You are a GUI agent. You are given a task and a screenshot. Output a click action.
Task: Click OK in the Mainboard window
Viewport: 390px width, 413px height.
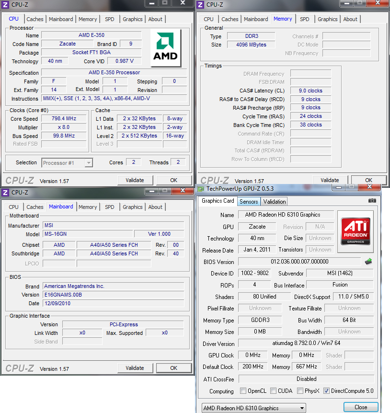(x=174, y=368)
